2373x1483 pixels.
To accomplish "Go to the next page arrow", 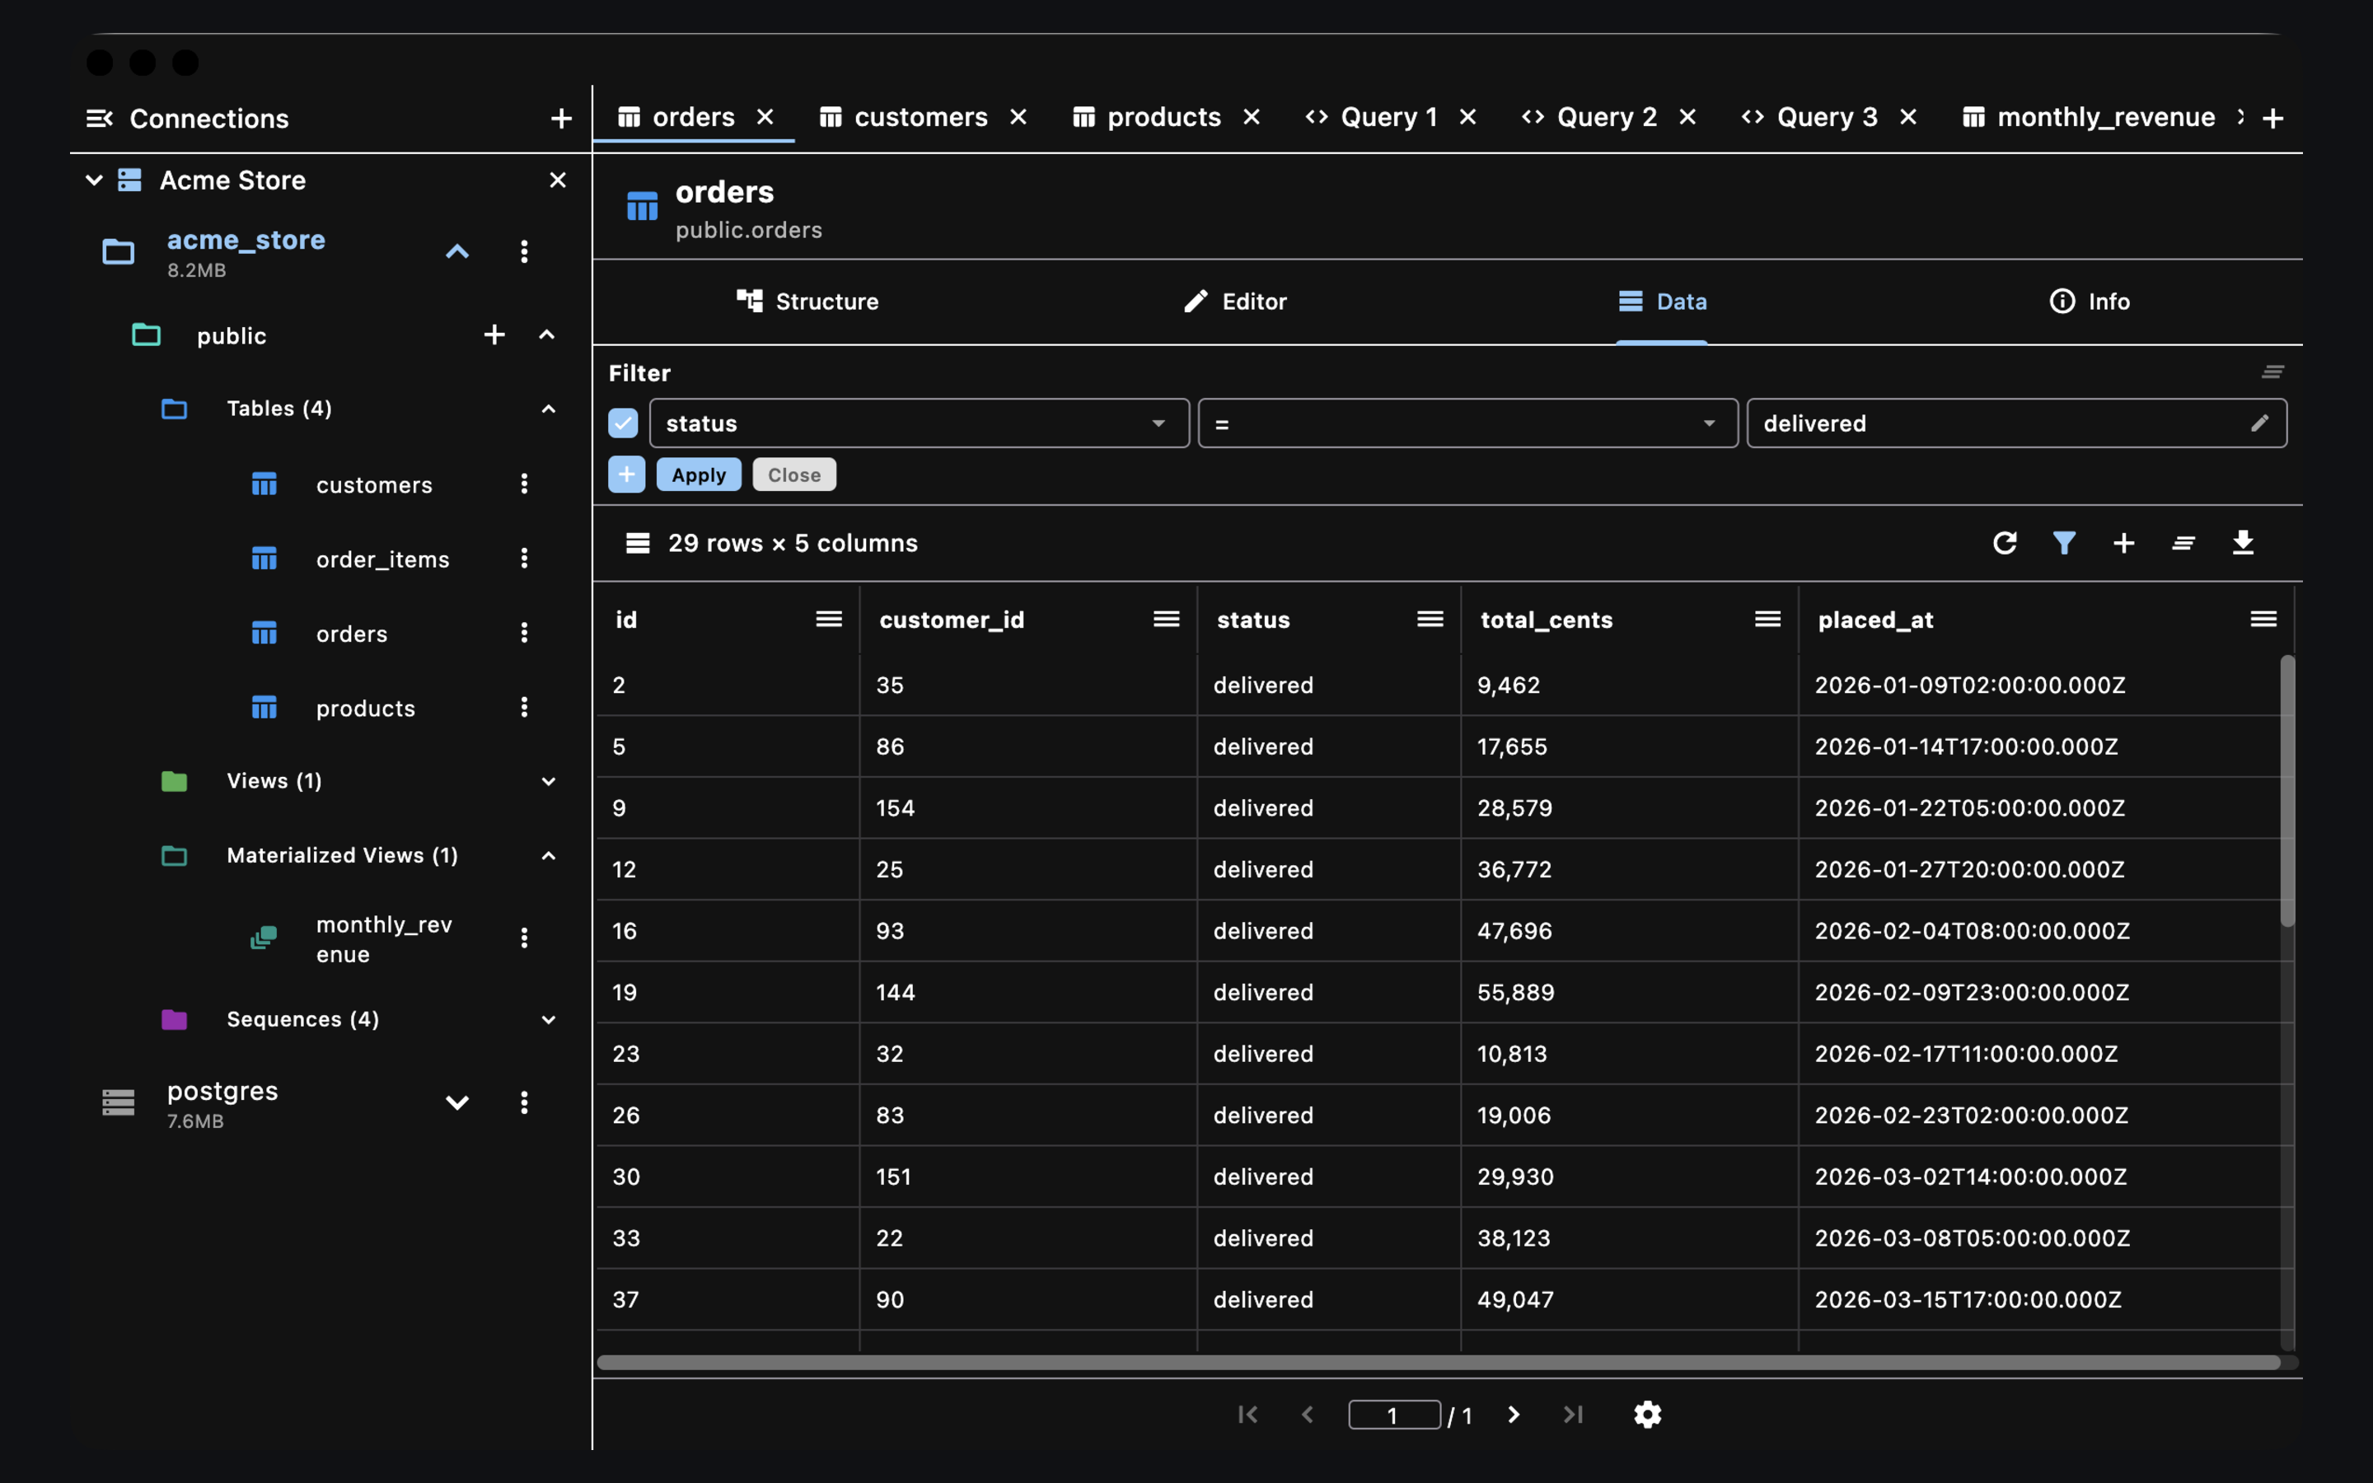I will (1513, 1415).
